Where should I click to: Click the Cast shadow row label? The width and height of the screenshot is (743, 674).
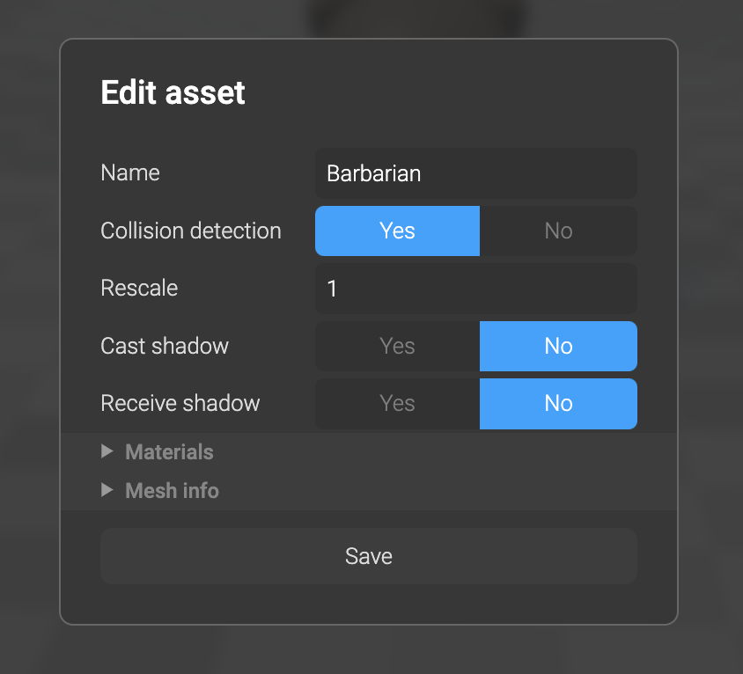165,346
